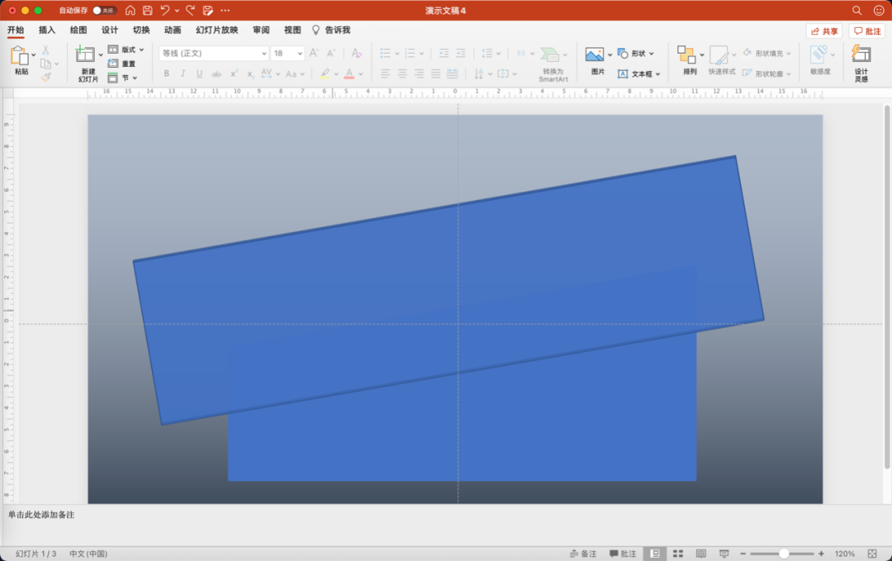
Task: Click the save icon in title bar
Action: pos(147,10)
